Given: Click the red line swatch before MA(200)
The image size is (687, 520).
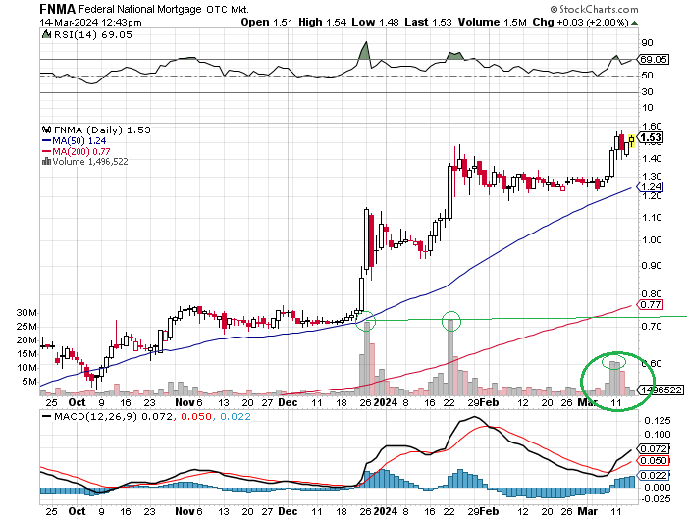Looking at the screenshot, I should 46,151.
